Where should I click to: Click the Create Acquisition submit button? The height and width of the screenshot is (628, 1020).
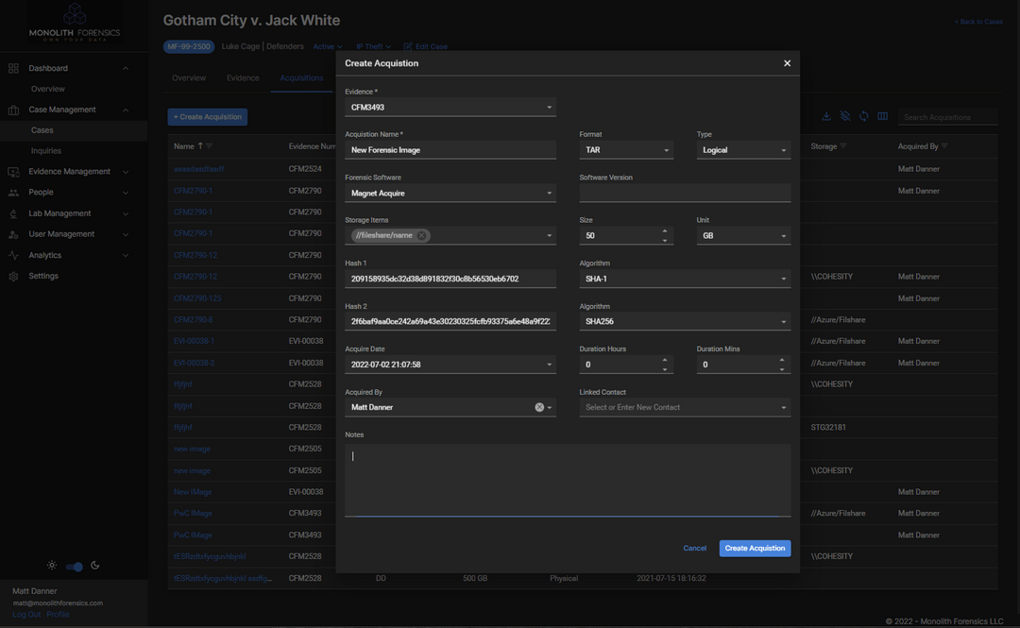[754, 548]
